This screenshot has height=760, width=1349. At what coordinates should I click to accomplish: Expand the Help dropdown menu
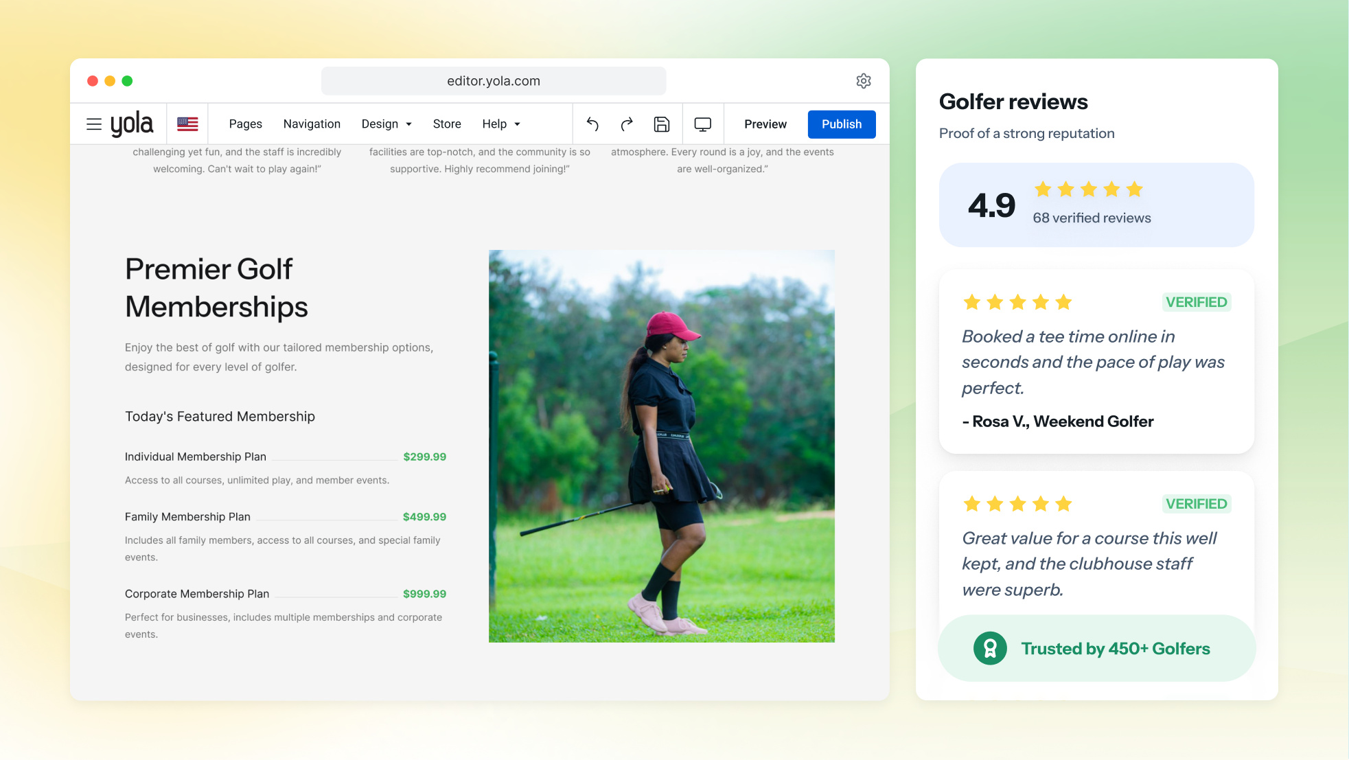[x=501, y=124]
